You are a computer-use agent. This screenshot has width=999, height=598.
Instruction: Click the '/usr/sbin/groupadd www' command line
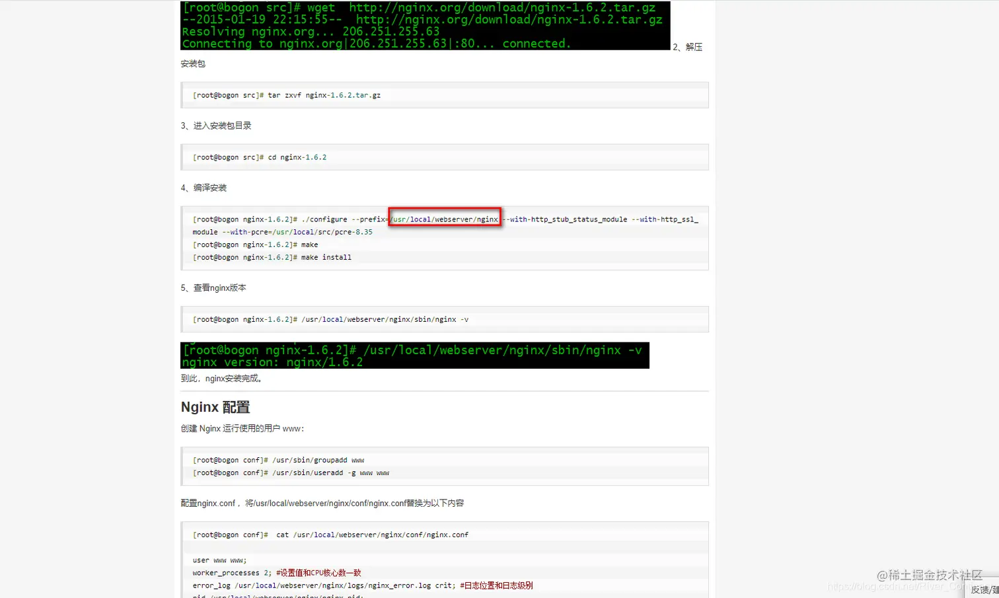pos(279,460)
